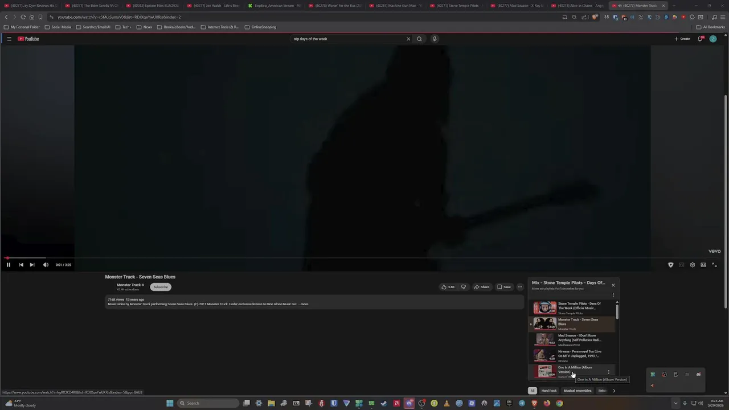Select the Musical ensembles filter chip

pyautogui.click(x=578, y=391)
